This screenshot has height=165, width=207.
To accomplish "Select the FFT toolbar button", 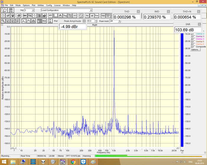I will [x=51, y=15].
